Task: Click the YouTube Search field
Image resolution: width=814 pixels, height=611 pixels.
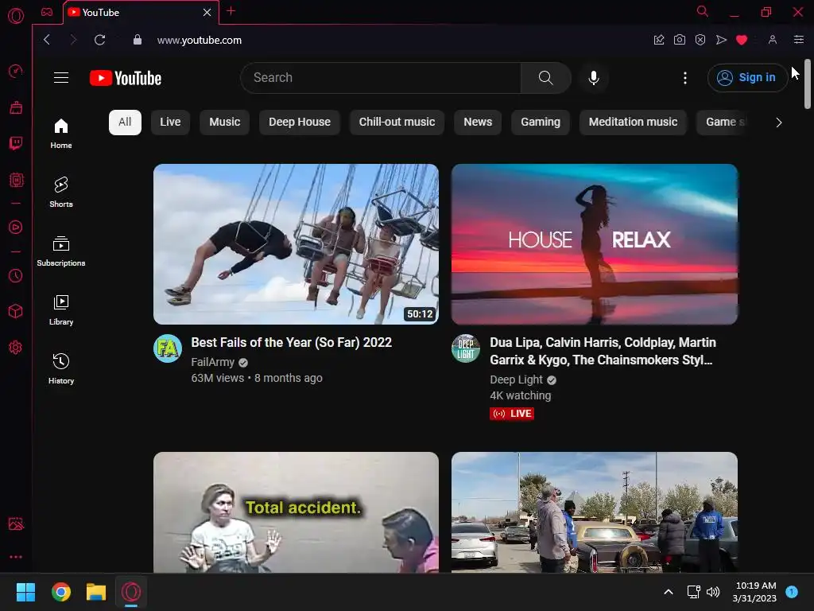Action: pos(381,78)
